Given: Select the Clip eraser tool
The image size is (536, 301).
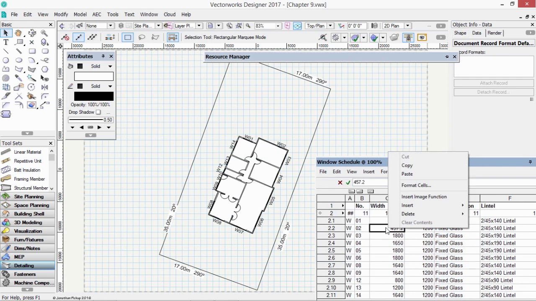Looking at the screenshot, I should pyautogui.click(x=32, y=105).
